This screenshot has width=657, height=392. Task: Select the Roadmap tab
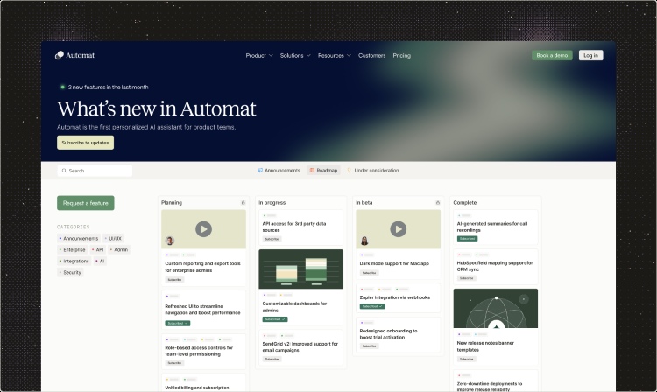coord(323,171)
